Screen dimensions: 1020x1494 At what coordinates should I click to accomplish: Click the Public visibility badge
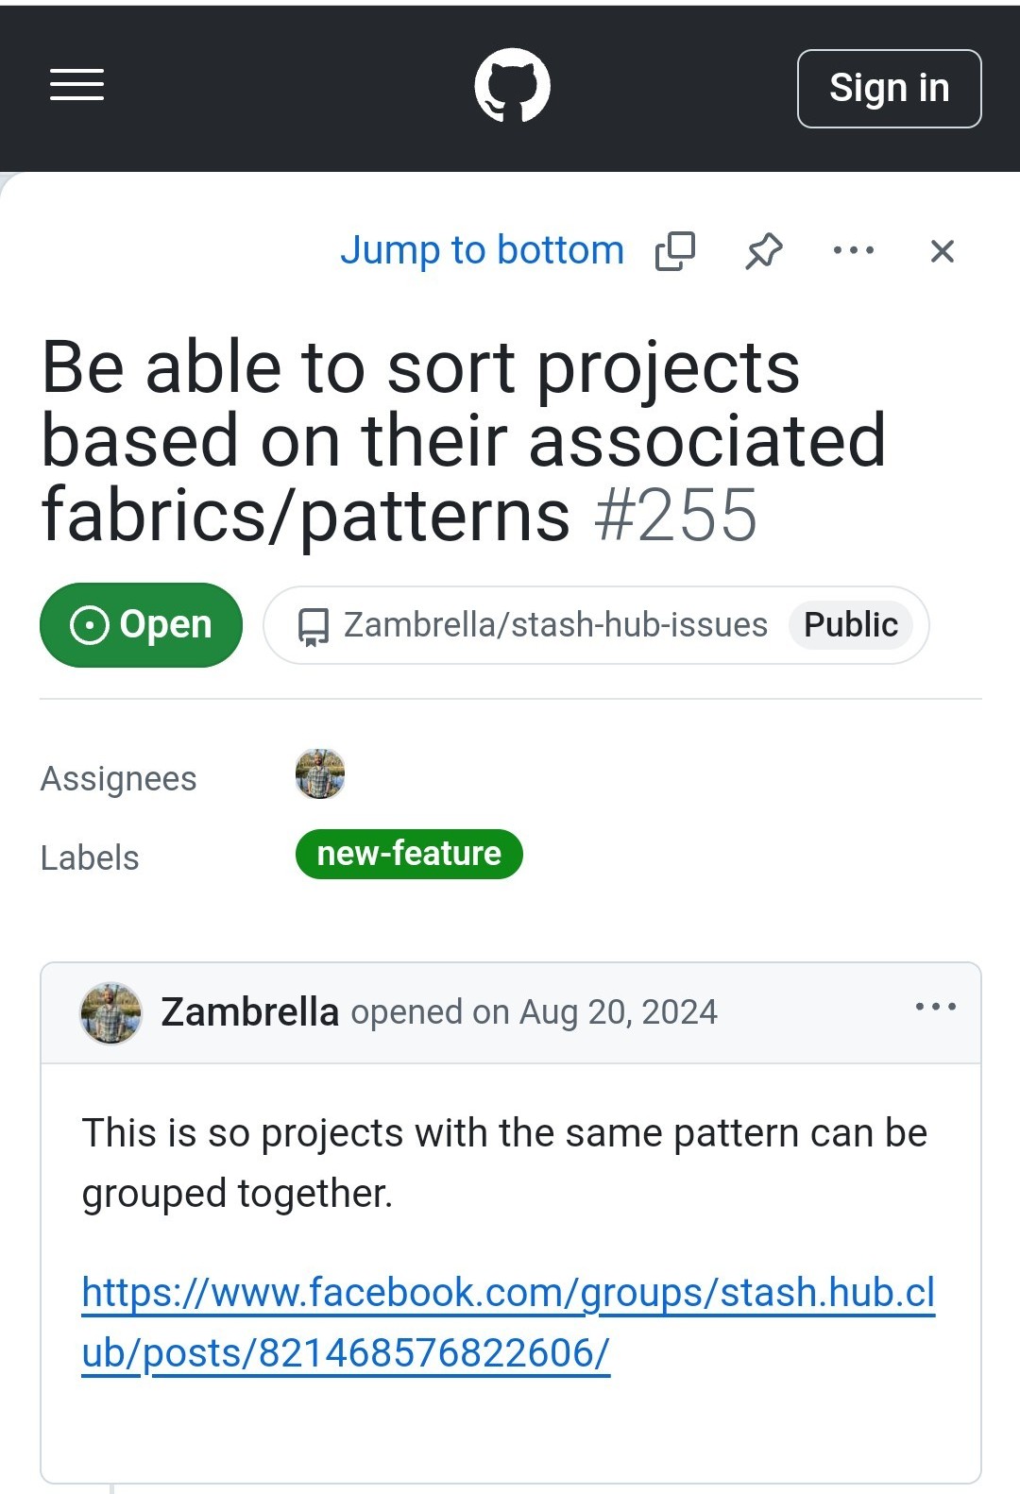[850, 625]
